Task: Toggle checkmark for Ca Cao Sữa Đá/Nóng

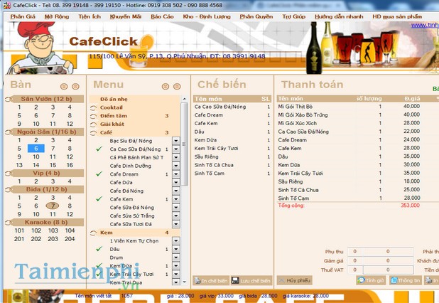Action: pos(99,149)
